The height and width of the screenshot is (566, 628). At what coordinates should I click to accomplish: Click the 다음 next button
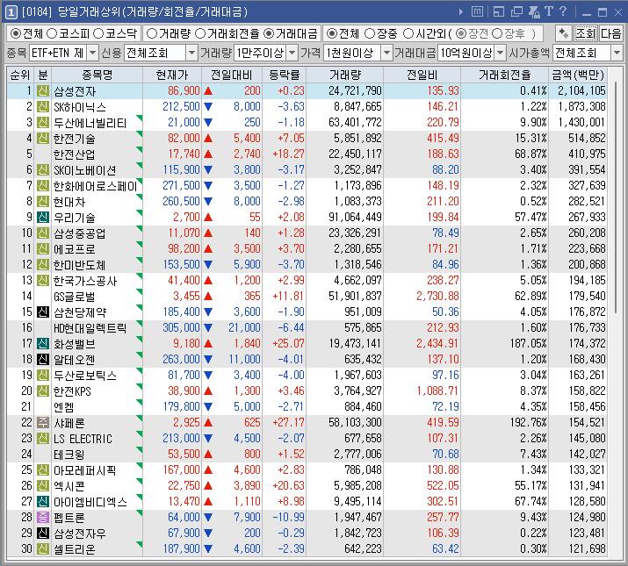coord(610,33)
